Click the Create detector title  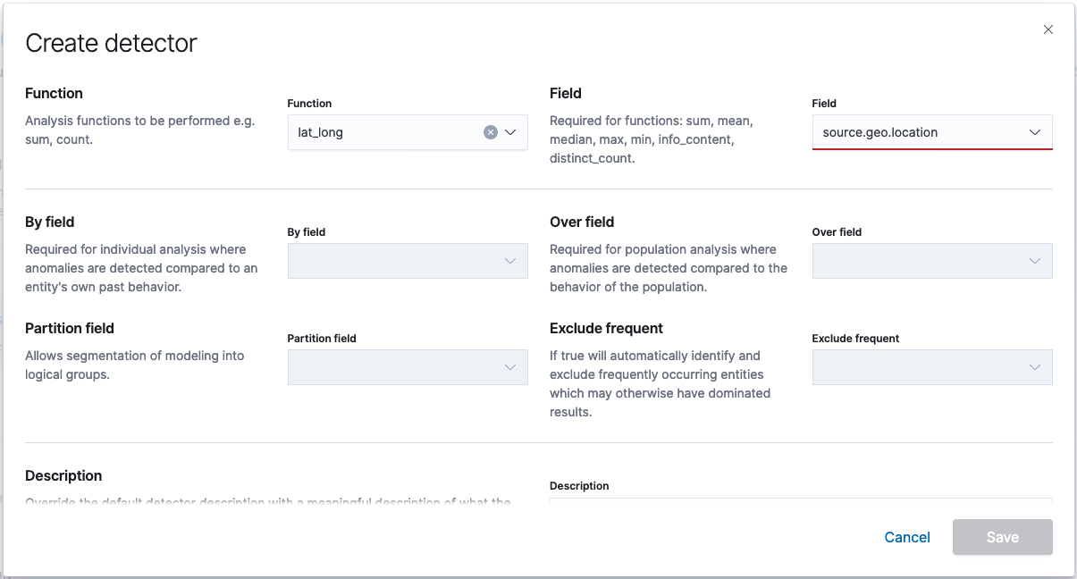(x=111, y=43)
